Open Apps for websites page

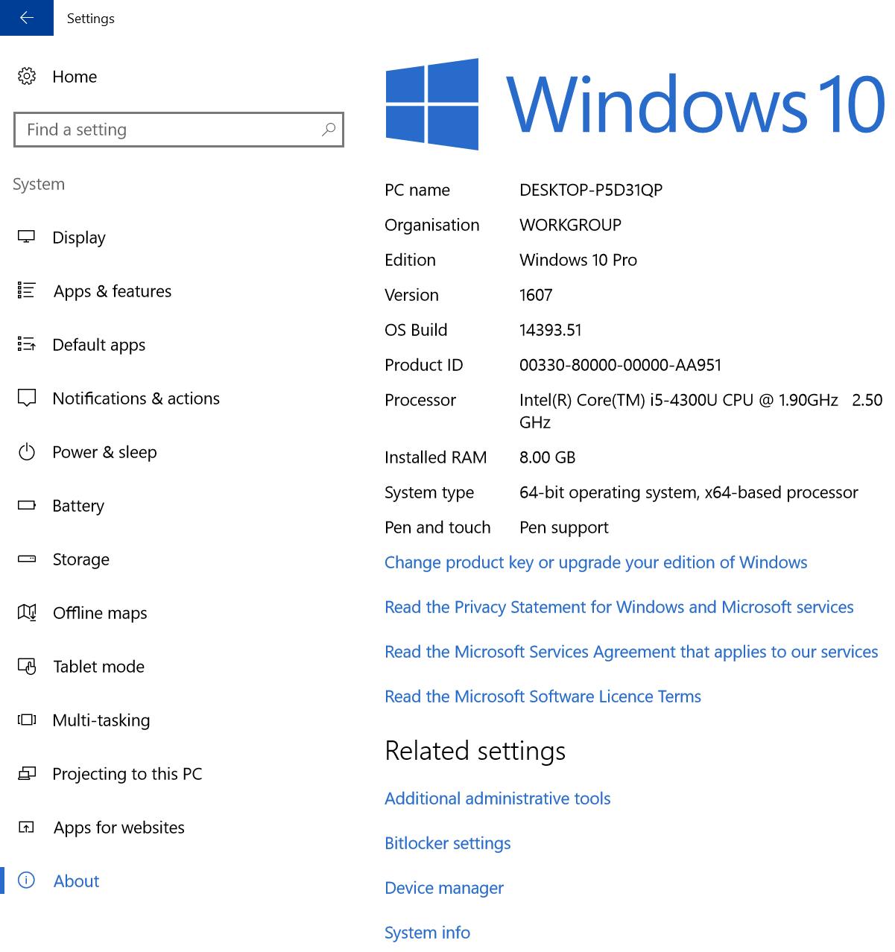[x=119, y=828]
